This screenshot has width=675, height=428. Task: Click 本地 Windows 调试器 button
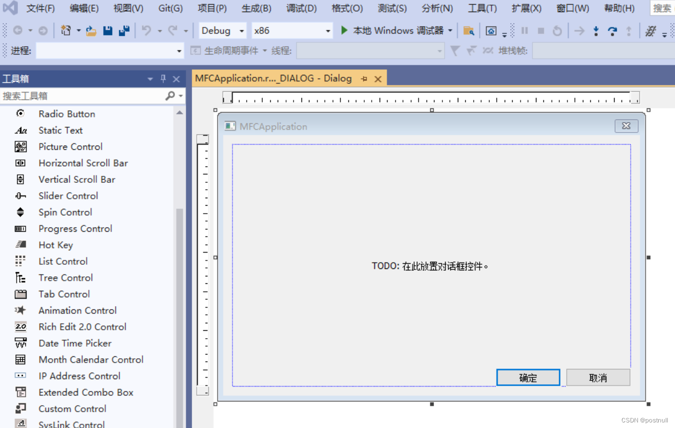pyautogui.click(x=392, y=31)
